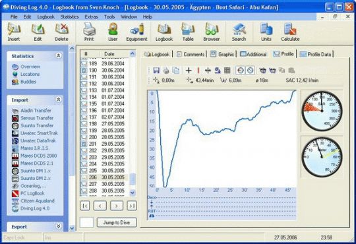Expand the Export panel
Image resolution: width=356 pixels, height=244 pixels.
[x=59, y=226]
